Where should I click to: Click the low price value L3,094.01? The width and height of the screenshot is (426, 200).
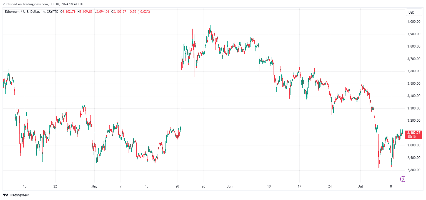point(102,12)
